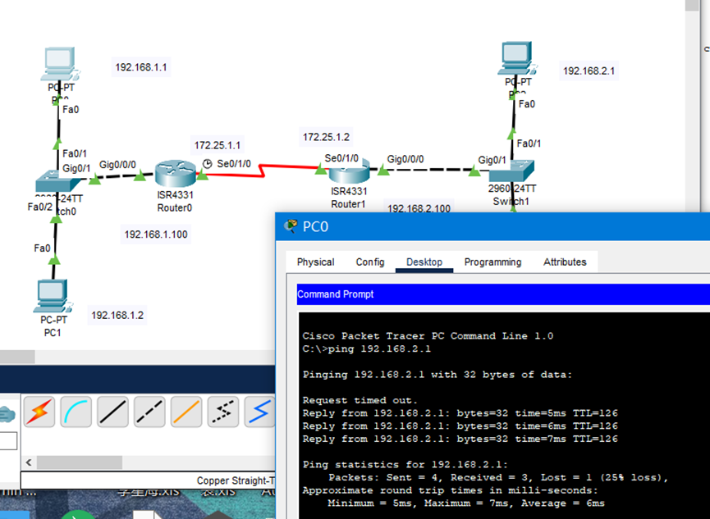This screenshot has height=519, width=710.
Task: Click the 'ping 192.168.2.1' command line
Action: tap(367, 348)
